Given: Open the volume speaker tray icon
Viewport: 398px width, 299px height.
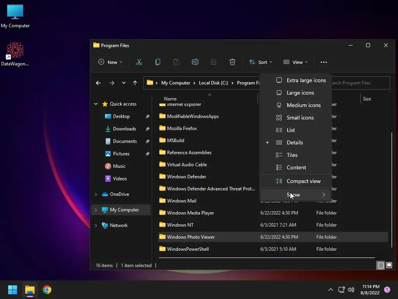Looking at the screenshot, I should click(x=351, y=290).
